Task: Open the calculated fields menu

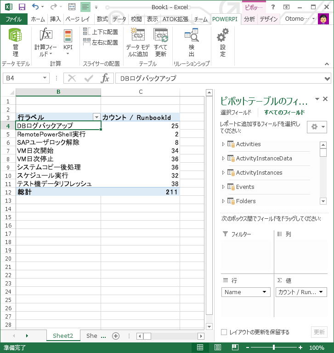Action: 45,42
